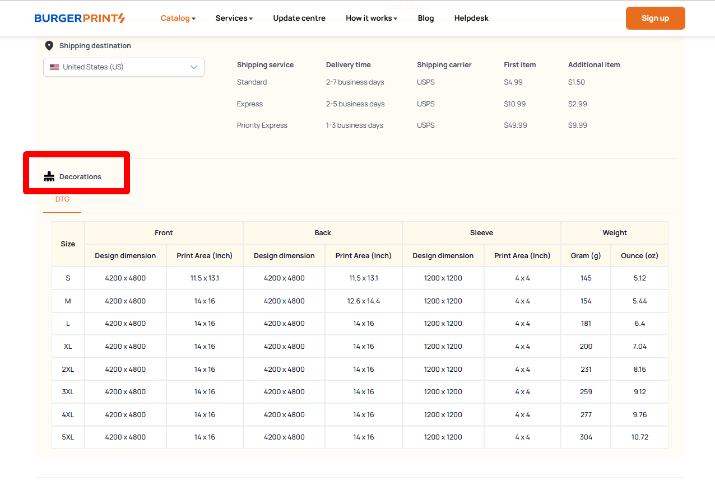Open the Catalog dropdown menu
715x486 pixels.
coord(178,18)
